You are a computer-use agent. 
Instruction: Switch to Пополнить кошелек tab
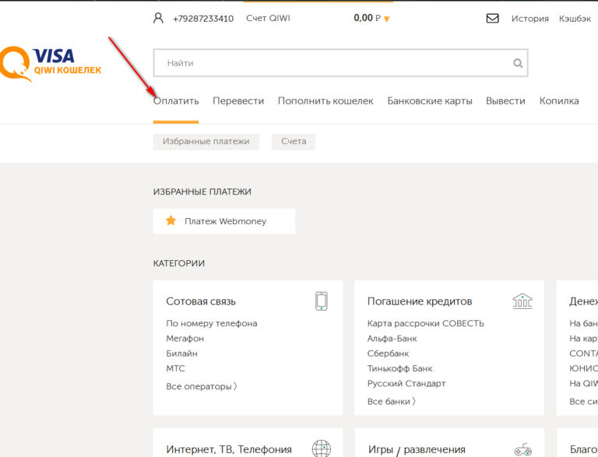point(325,101)
